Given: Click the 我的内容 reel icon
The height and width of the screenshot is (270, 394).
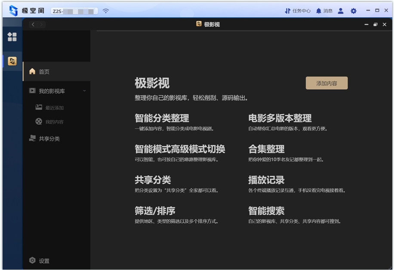Looking at the screenshot, I should 39,121.
